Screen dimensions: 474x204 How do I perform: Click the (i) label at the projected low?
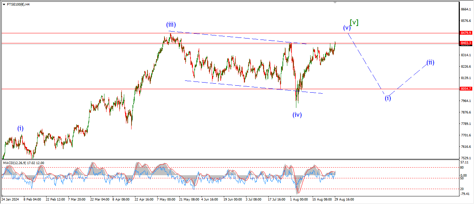pos(388,98)
